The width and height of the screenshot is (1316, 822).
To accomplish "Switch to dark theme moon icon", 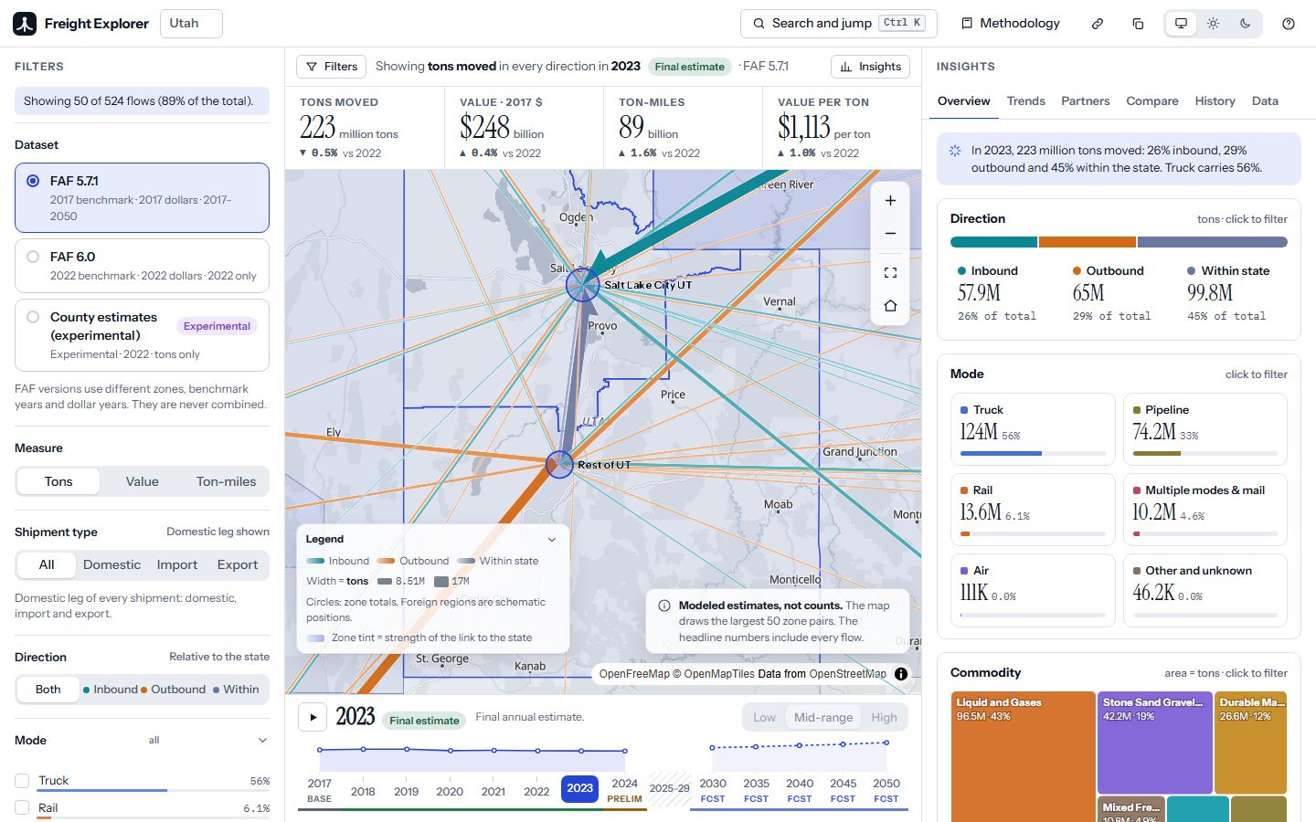I will point(1245,24).
